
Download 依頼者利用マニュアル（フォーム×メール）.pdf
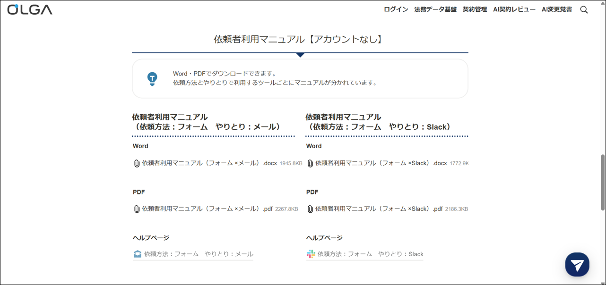tap(208, 209)
